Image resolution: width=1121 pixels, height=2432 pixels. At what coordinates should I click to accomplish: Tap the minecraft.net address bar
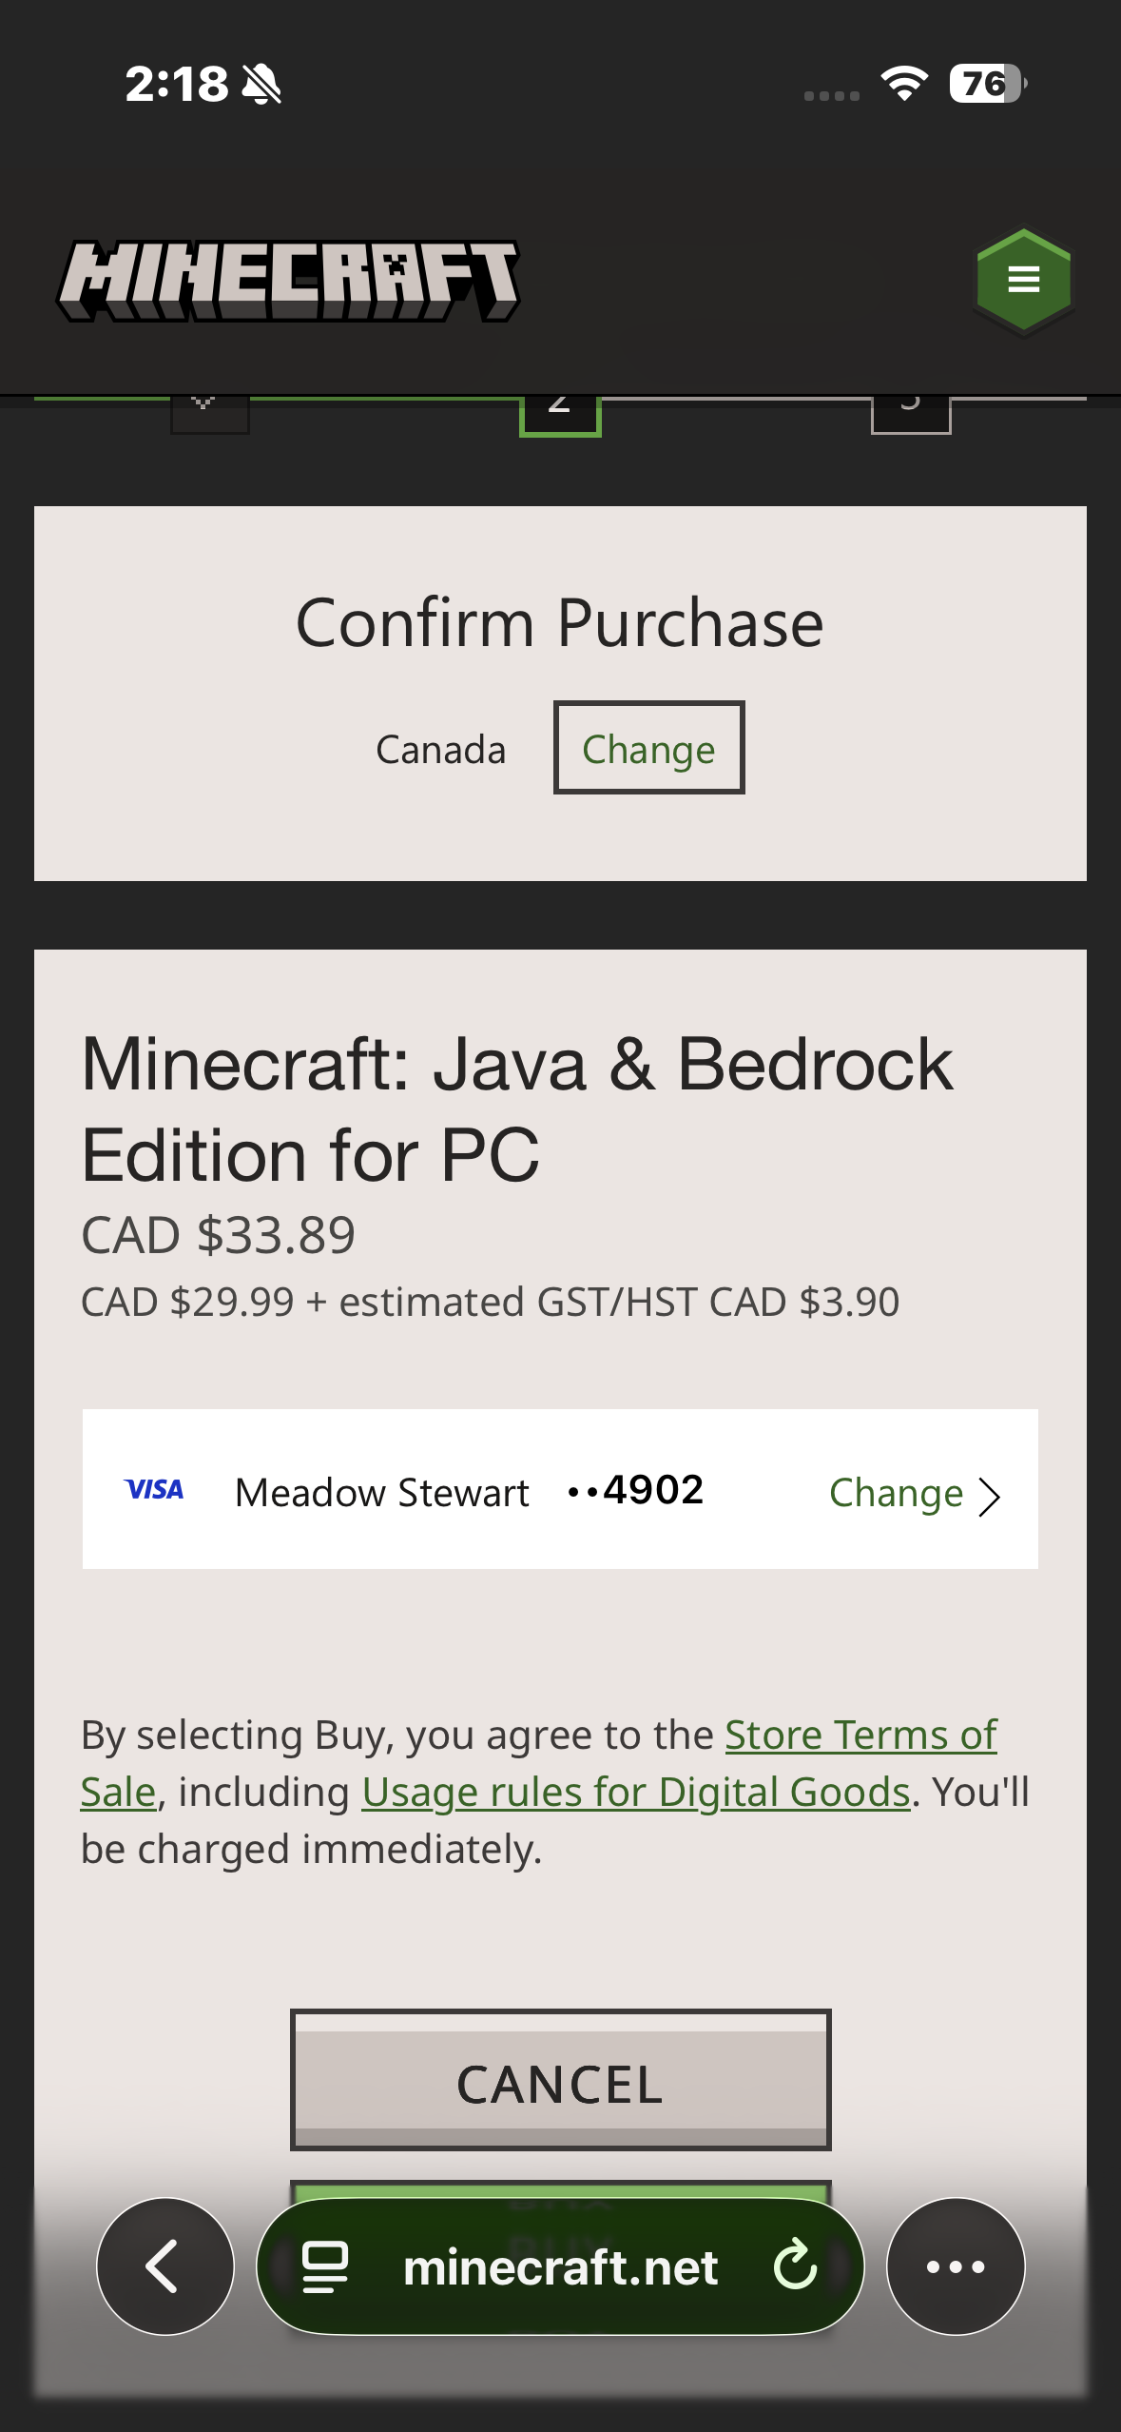point(560,2265)
